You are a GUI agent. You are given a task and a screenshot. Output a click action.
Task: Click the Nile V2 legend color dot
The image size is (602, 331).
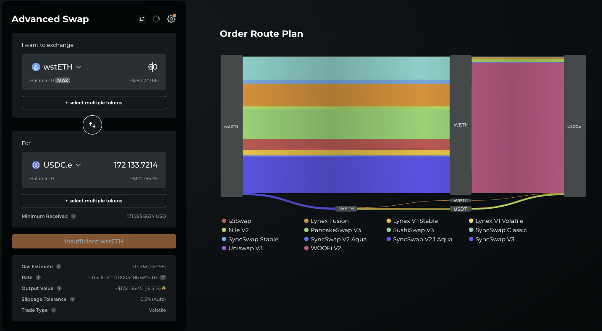pos(224,230)
